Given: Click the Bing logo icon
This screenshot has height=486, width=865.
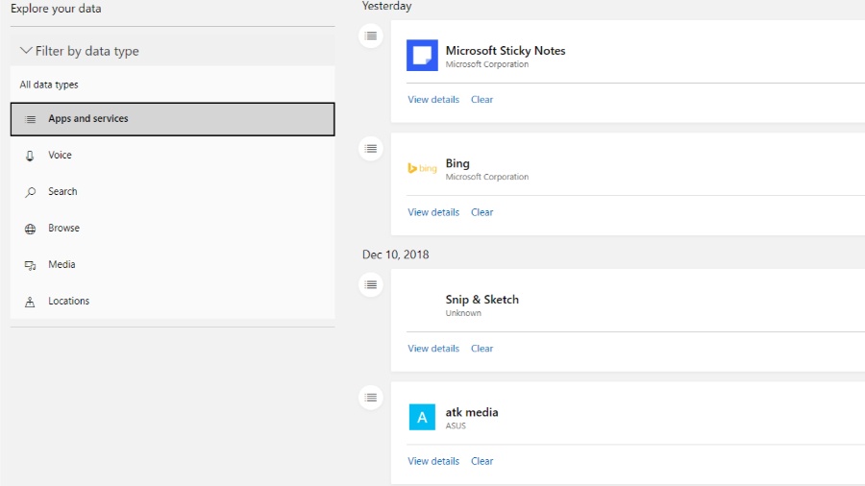Looking at the screenshot, I should [x=422, y=168].
